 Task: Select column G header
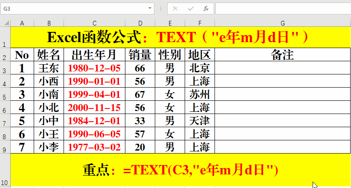point(282,23)
